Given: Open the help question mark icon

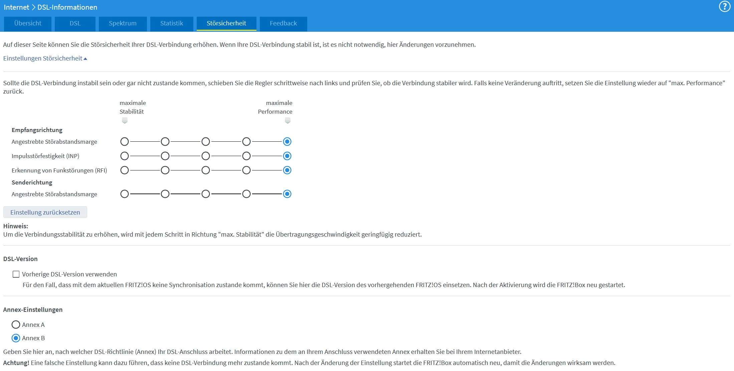Looking at the screenshot, I should 724,7.
